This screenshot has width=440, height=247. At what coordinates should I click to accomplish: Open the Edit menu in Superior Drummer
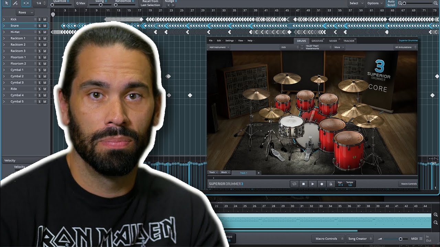click(x=220, y=40)
